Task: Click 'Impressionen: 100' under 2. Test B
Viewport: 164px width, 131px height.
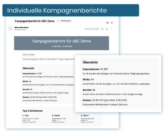Action: pos(59,118)
